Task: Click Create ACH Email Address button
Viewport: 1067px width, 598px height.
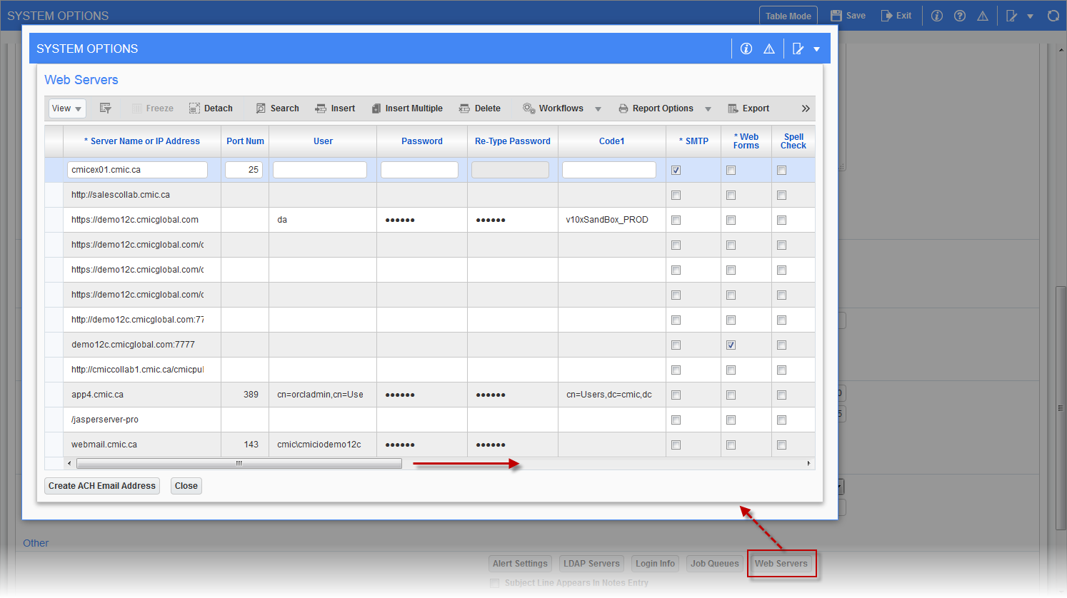Action: pyautogui.click(x=102, y=486)
